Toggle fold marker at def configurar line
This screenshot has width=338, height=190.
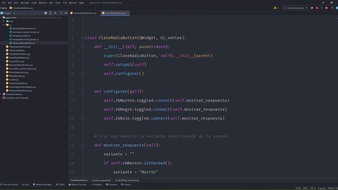(x=83, y=91)
